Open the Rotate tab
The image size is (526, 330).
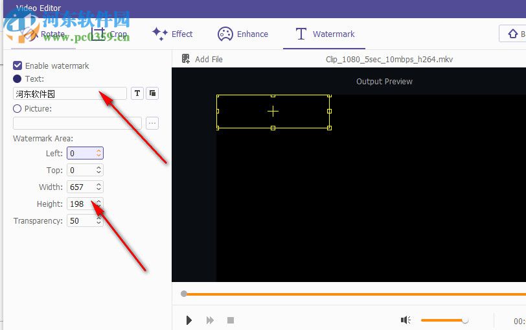point(43,34)
